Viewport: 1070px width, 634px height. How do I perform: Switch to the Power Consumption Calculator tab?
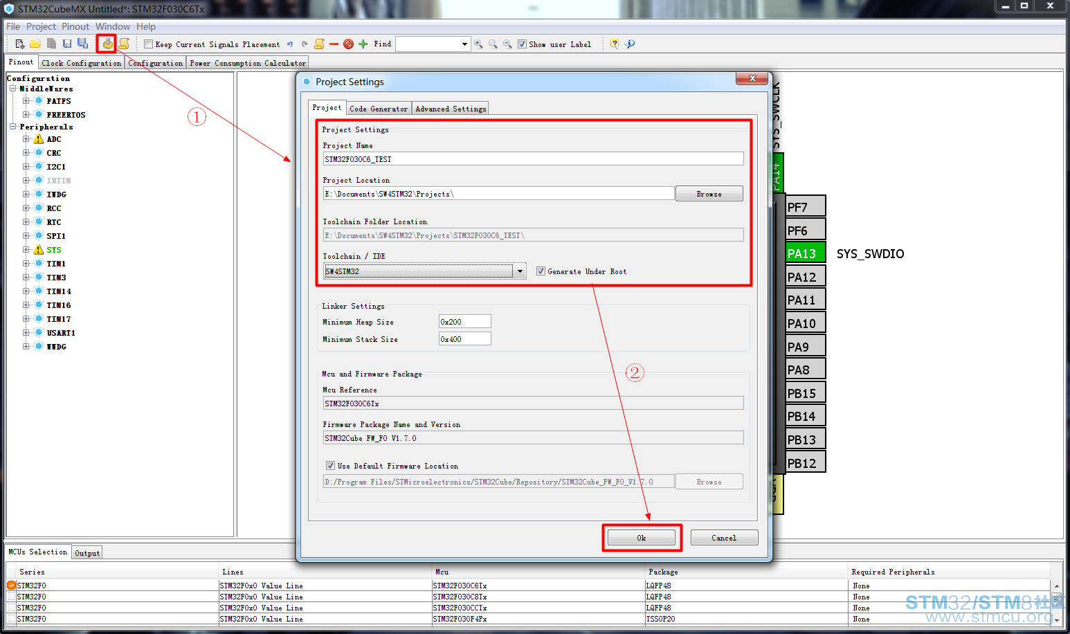(x=248, y=63)
